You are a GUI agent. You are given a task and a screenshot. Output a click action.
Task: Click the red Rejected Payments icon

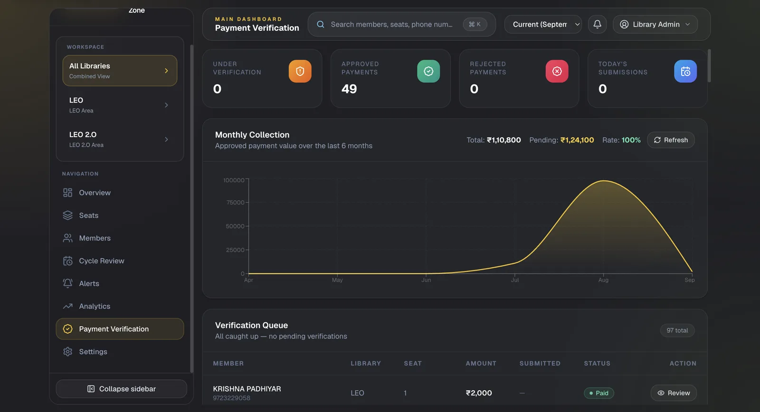pyautogui.click(x=557, y=71)
